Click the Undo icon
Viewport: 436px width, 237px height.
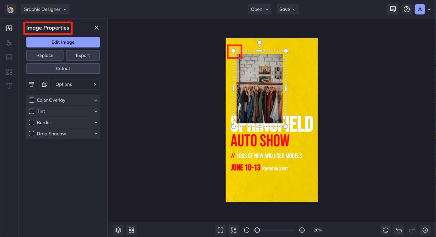coord(399,230)
